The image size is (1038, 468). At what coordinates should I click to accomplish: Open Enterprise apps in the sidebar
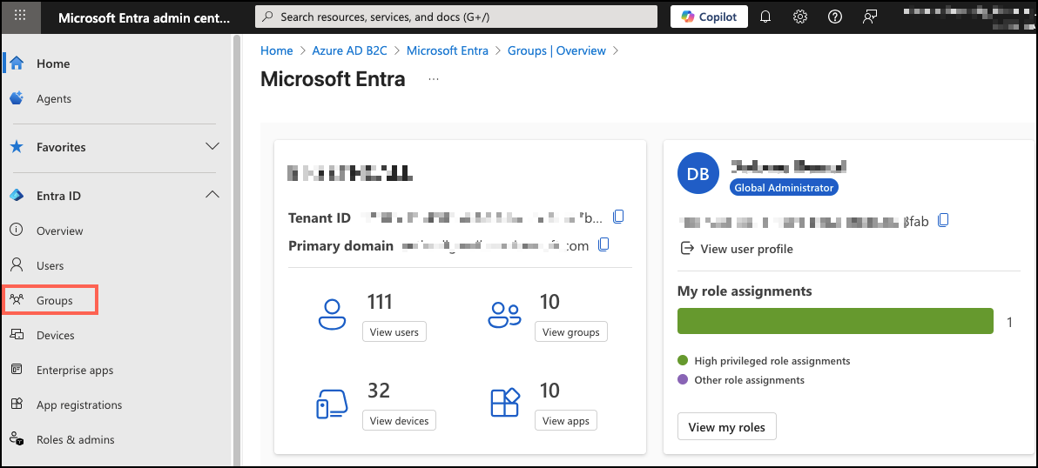click(x=75, y=370)
